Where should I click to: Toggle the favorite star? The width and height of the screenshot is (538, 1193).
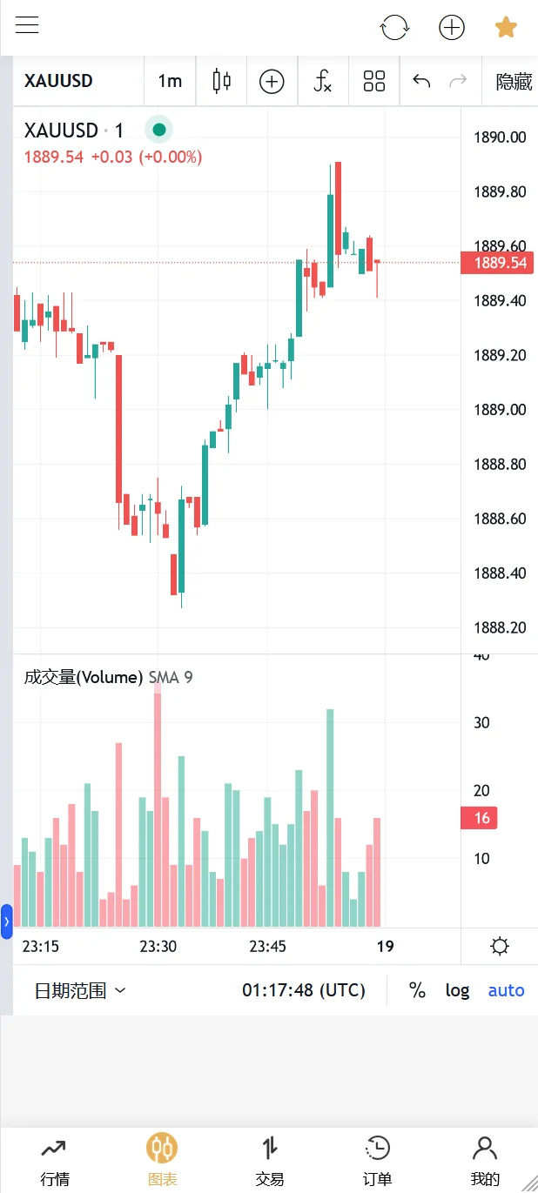(506, 28)
